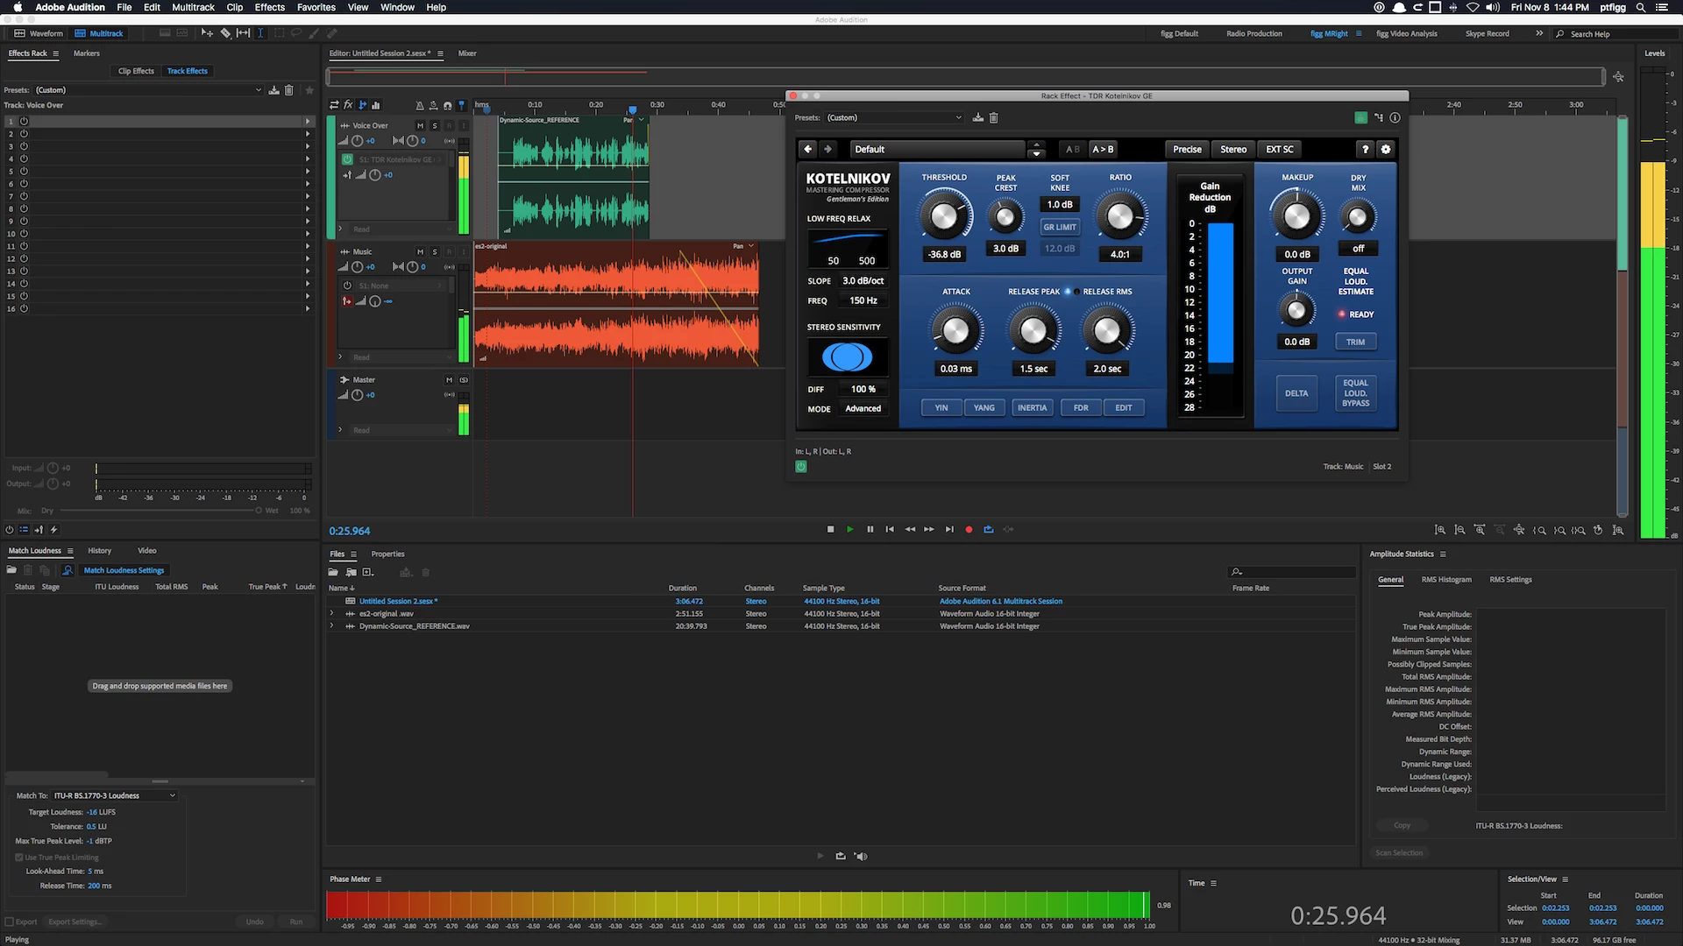Open the Kotelnikov help question mark

pos(1365,149)
